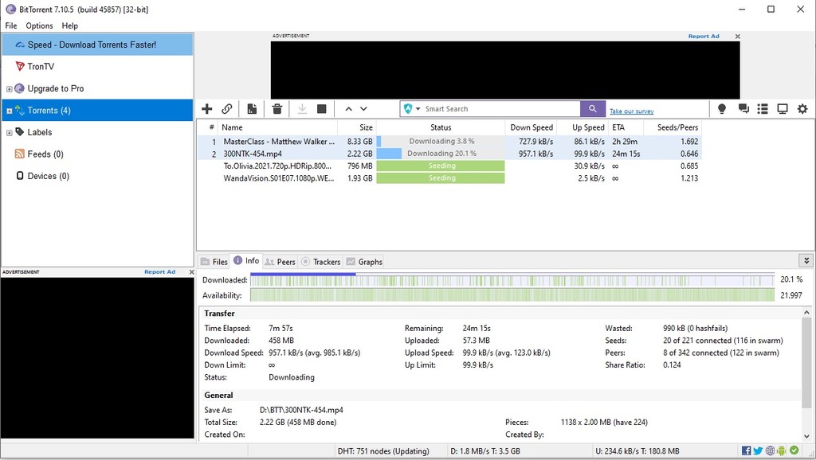816x460 pixels.
Task: Collapse the detail pane with chevron button
Action: click(806, 260)
